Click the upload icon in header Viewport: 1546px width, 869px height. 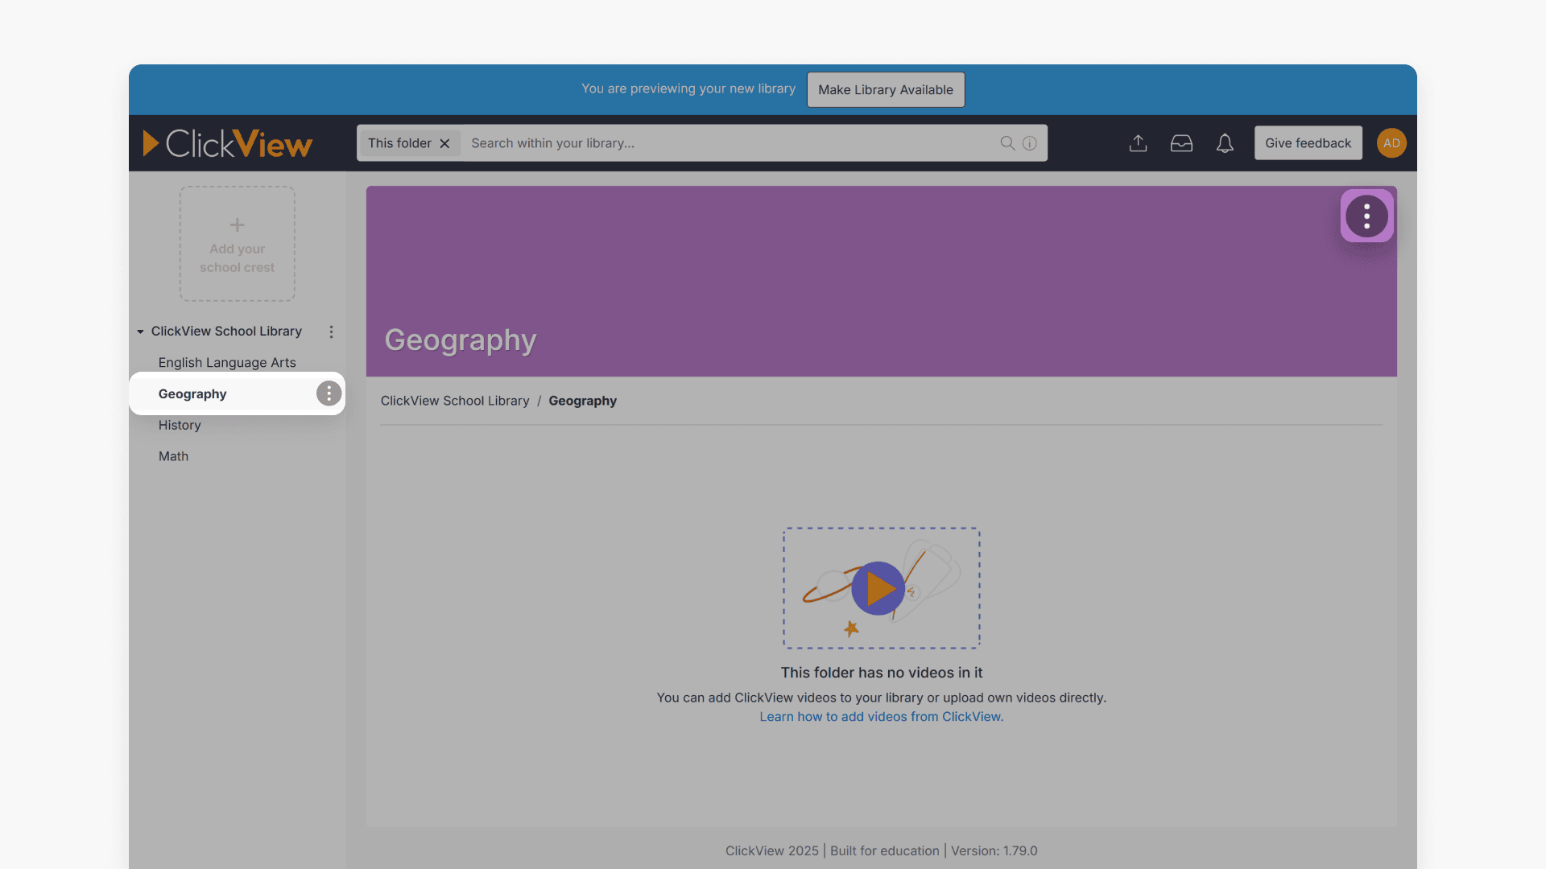pos(1138,143)
